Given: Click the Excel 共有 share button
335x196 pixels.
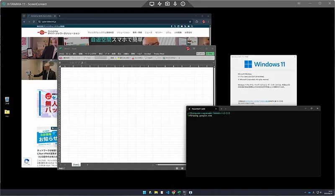Looking at the screenshot, I should pyautogui.click(x=210, y=54).
